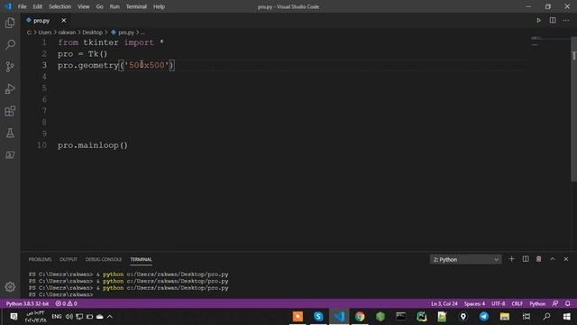
Task: Kill terminal with trash icon
Action: click(x=539, y=259)
